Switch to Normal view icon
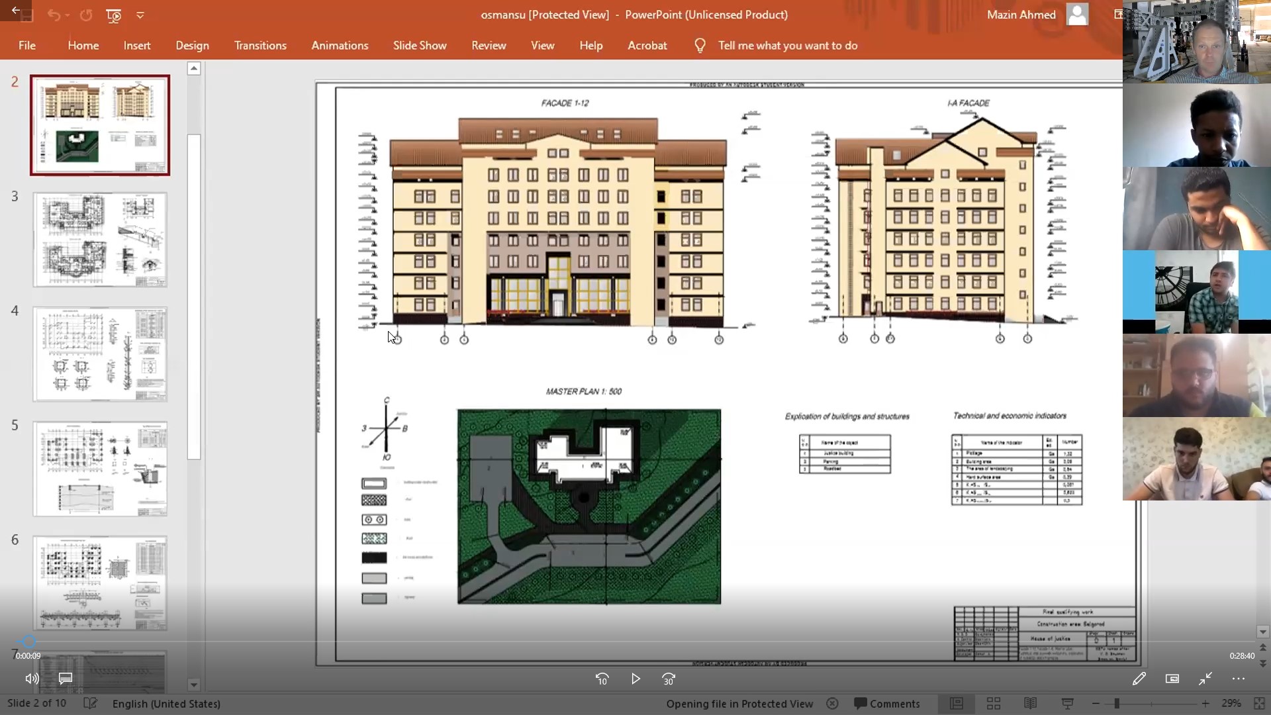 (x=957, y=704)
